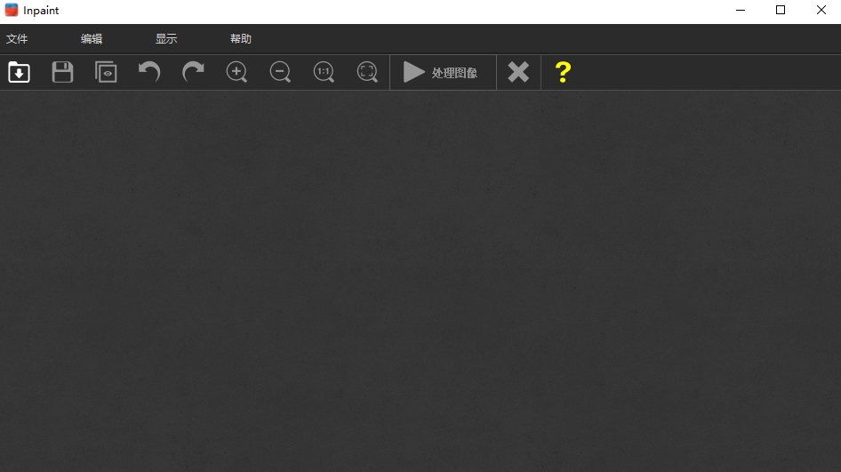The height and width of the screenshot is (472, 841).
Task: Minimize the Inpaint window
Action: (741, 10)
